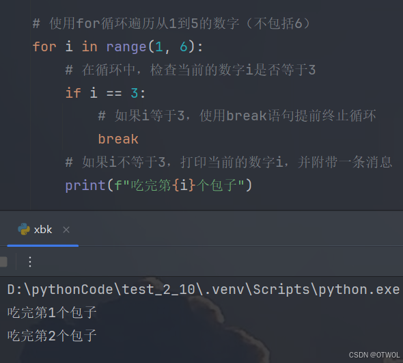Click the CSDN @OTWOL watermark
This screenshot has height=363, width=403.
(374, 355)
